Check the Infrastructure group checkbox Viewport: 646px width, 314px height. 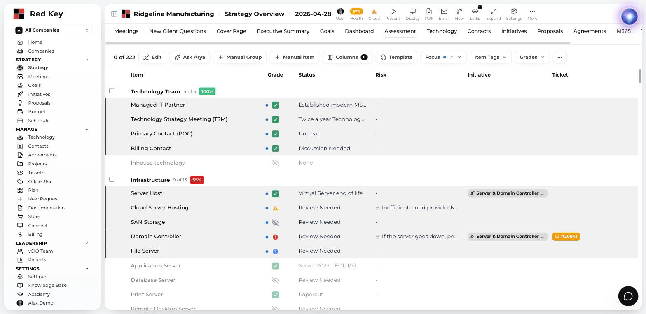tap(112, 179)
